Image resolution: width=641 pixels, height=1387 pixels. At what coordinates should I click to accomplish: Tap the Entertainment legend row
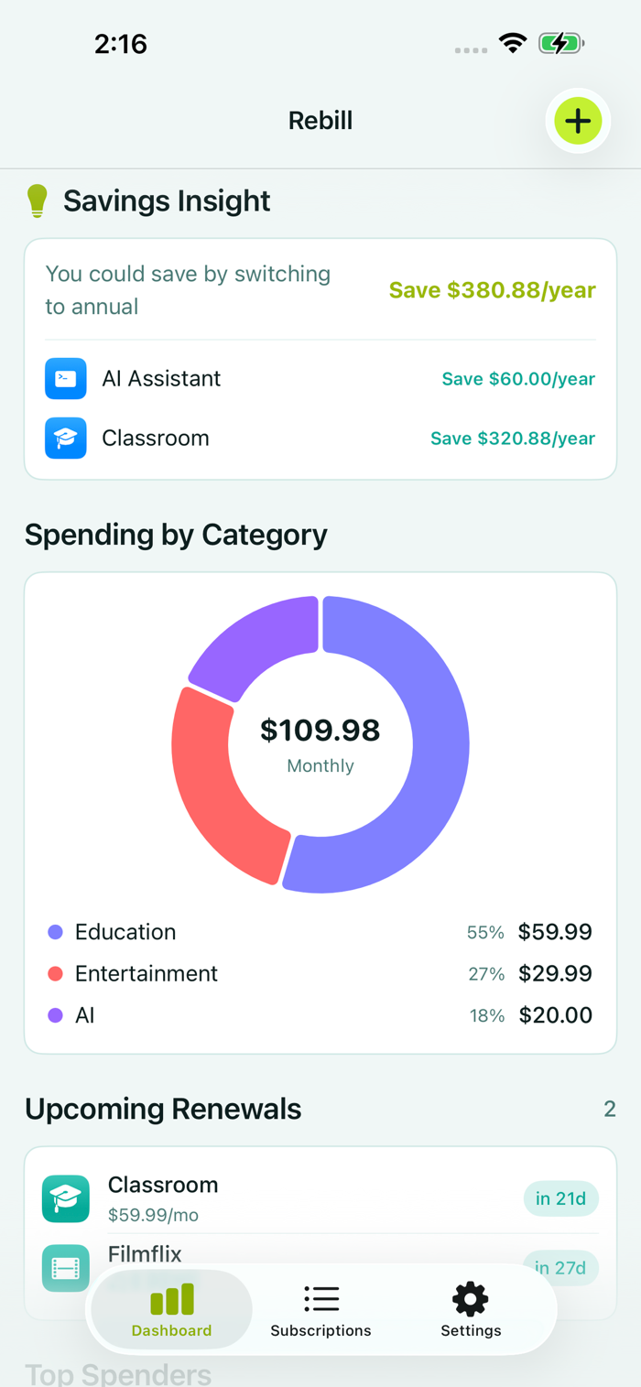point(320,973)
